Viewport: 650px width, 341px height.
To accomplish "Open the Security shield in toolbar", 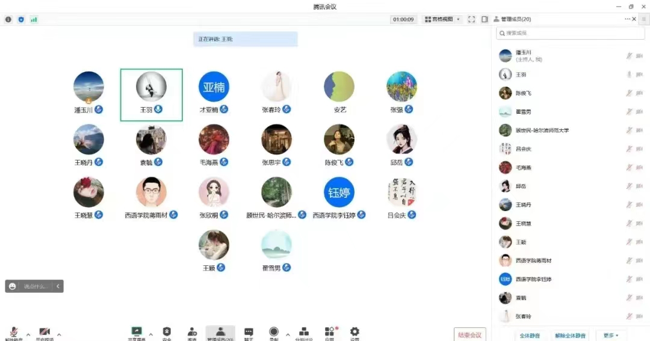I will click(167, 333).
